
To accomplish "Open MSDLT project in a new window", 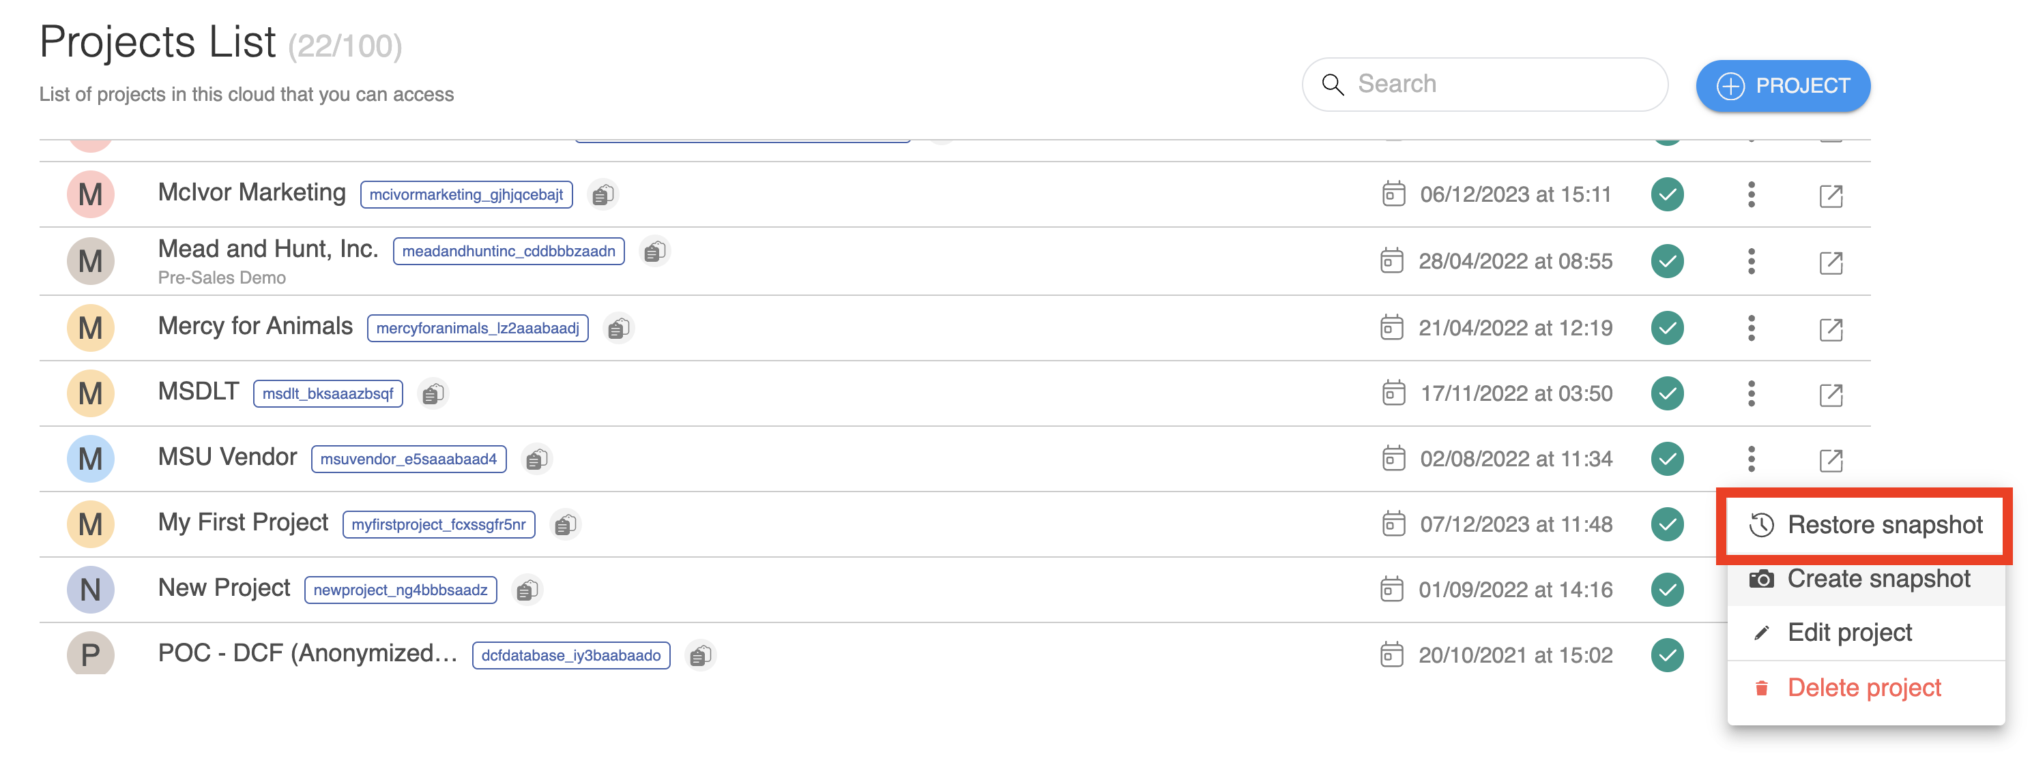I will pyautogui.click(x=1830, y=394).
